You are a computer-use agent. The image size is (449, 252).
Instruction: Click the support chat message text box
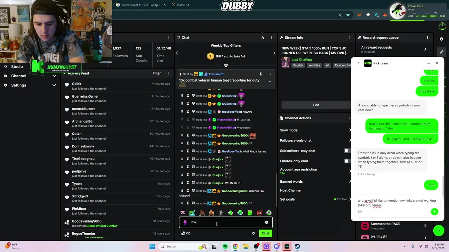coord(397,203)
